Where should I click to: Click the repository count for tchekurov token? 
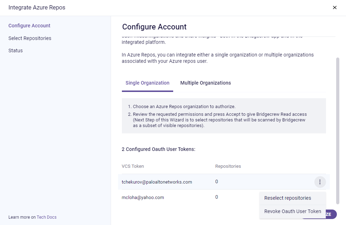click(x=217, y=182)
